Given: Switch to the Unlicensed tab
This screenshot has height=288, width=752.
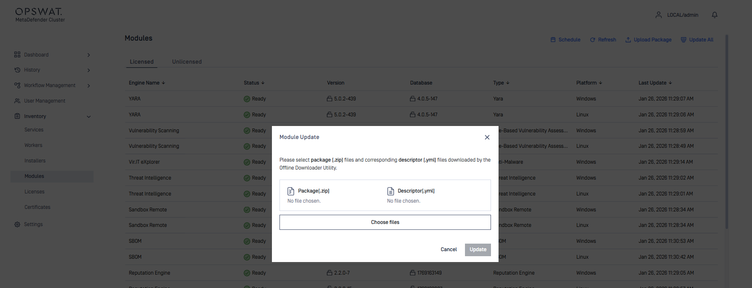Looking at the screenshot, I should (x=187, y=62).
